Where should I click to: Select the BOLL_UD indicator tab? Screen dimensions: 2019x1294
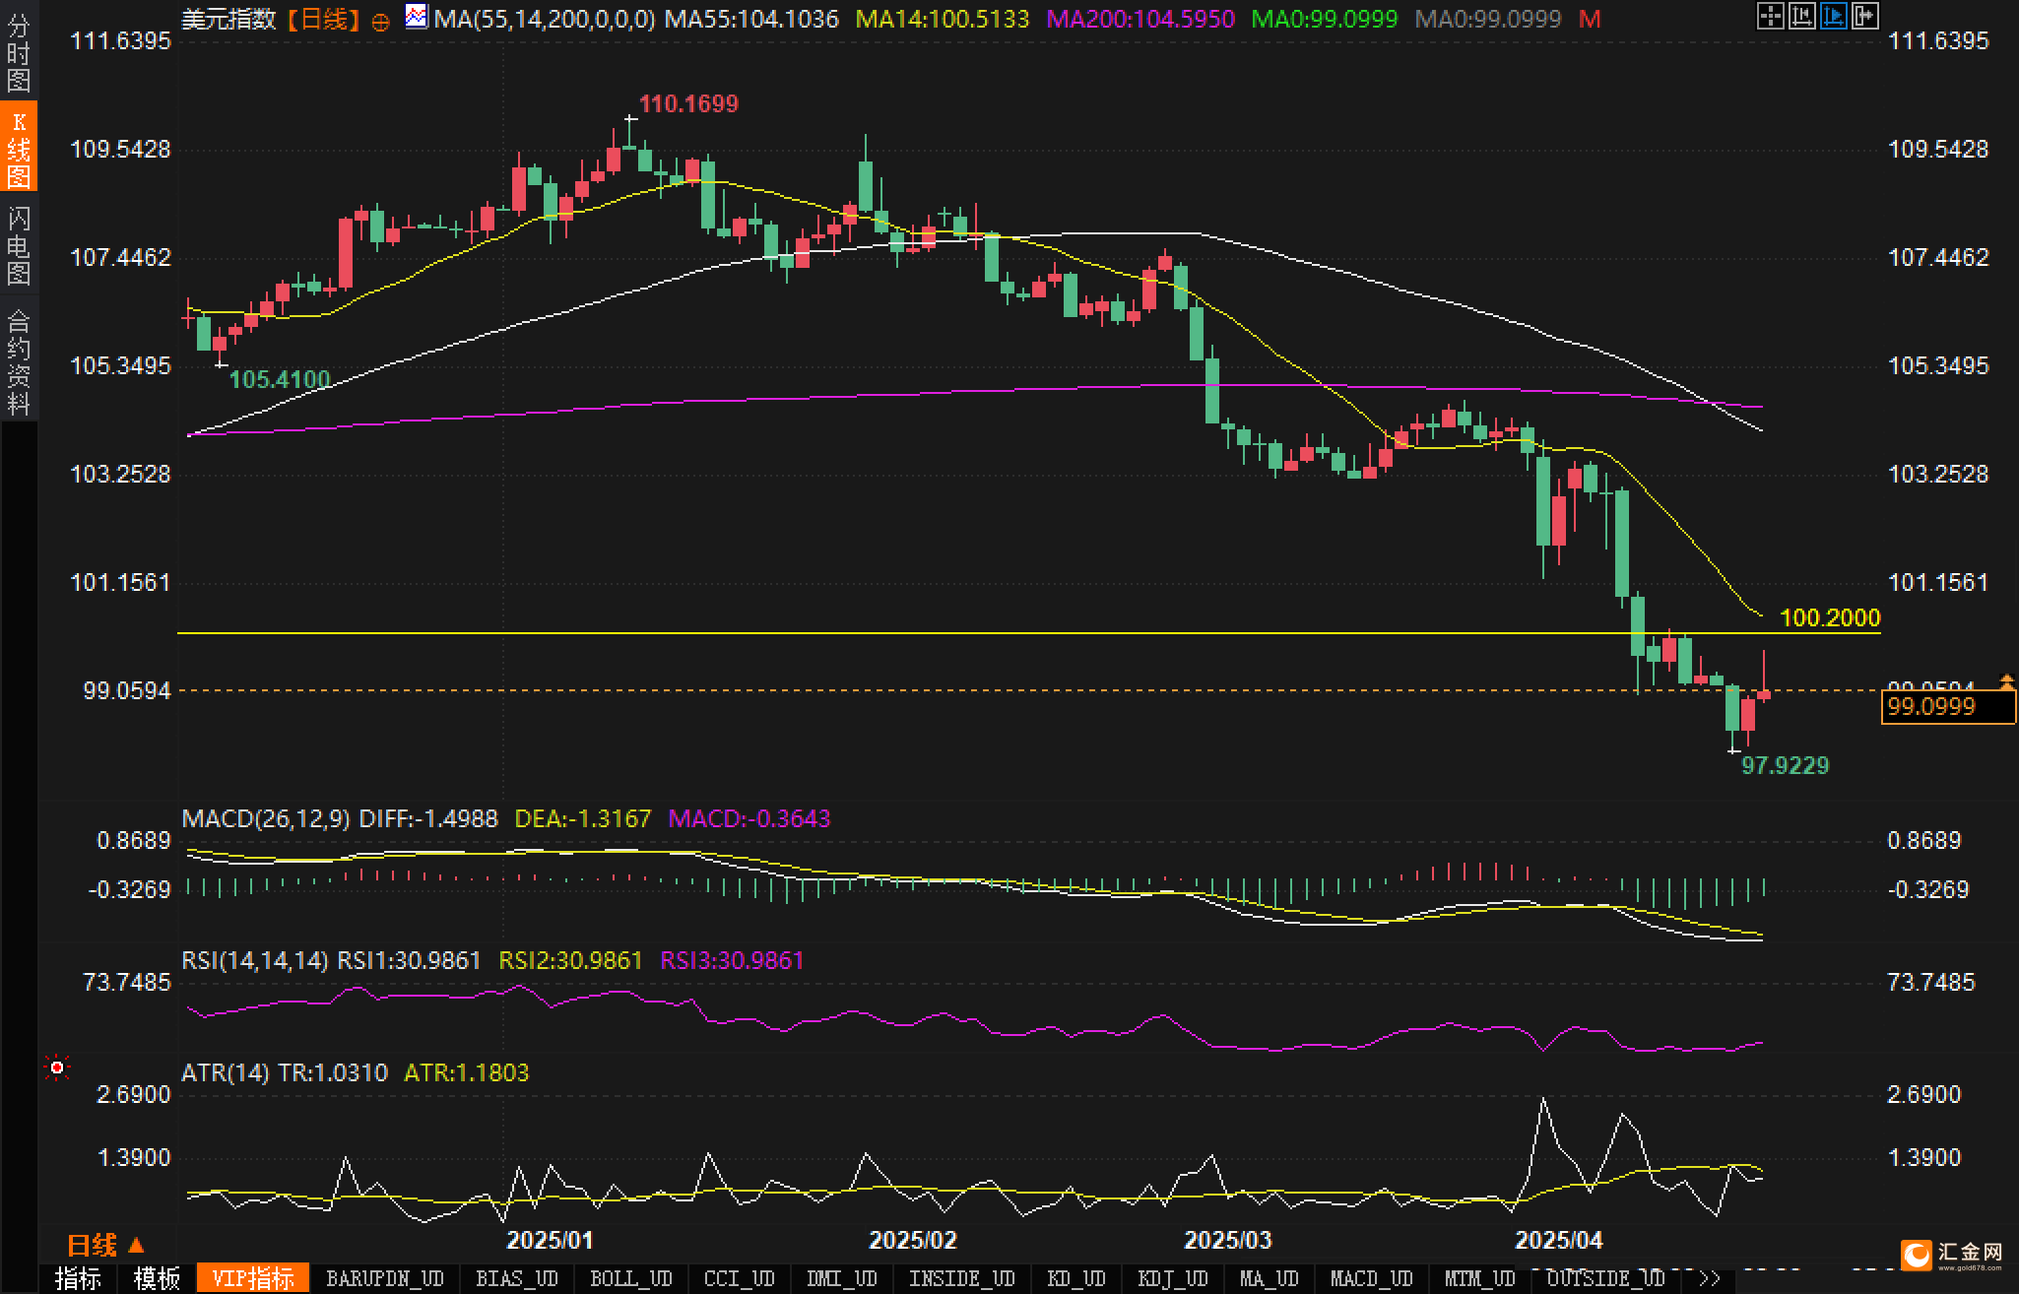click(x=630, y=1278)
